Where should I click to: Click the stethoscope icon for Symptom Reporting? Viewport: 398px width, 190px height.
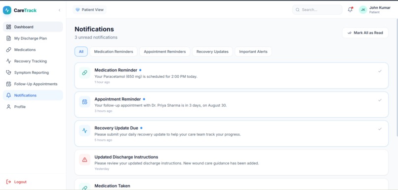[x=8, y=72]
